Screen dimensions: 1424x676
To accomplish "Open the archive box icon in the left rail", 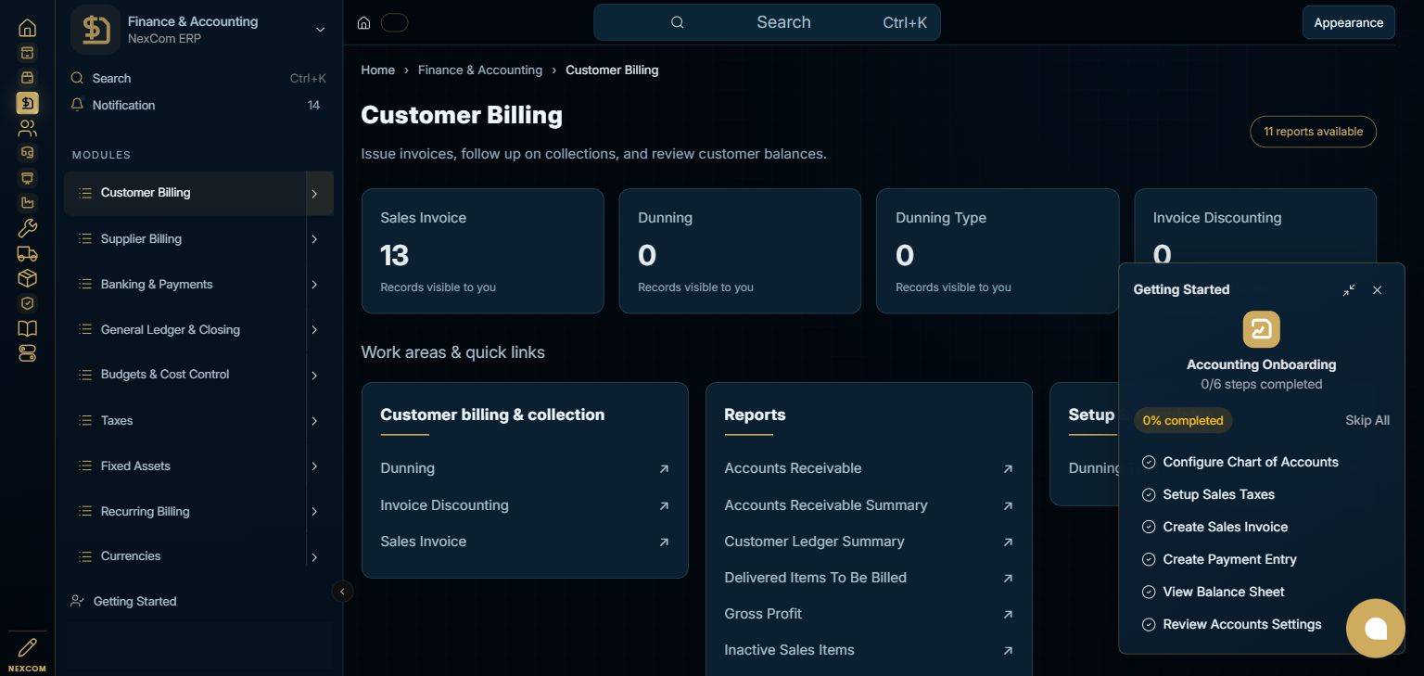I will 27,53.
